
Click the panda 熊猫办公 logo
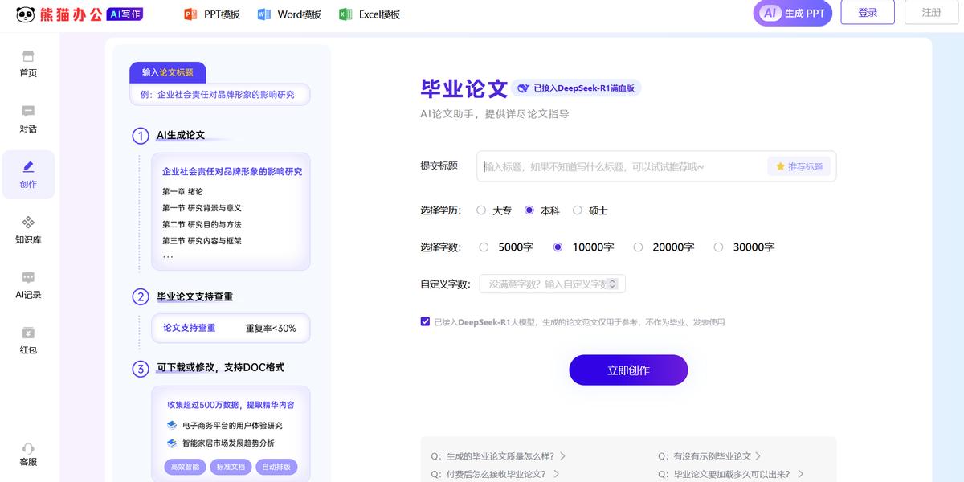[x=50, y=14]
